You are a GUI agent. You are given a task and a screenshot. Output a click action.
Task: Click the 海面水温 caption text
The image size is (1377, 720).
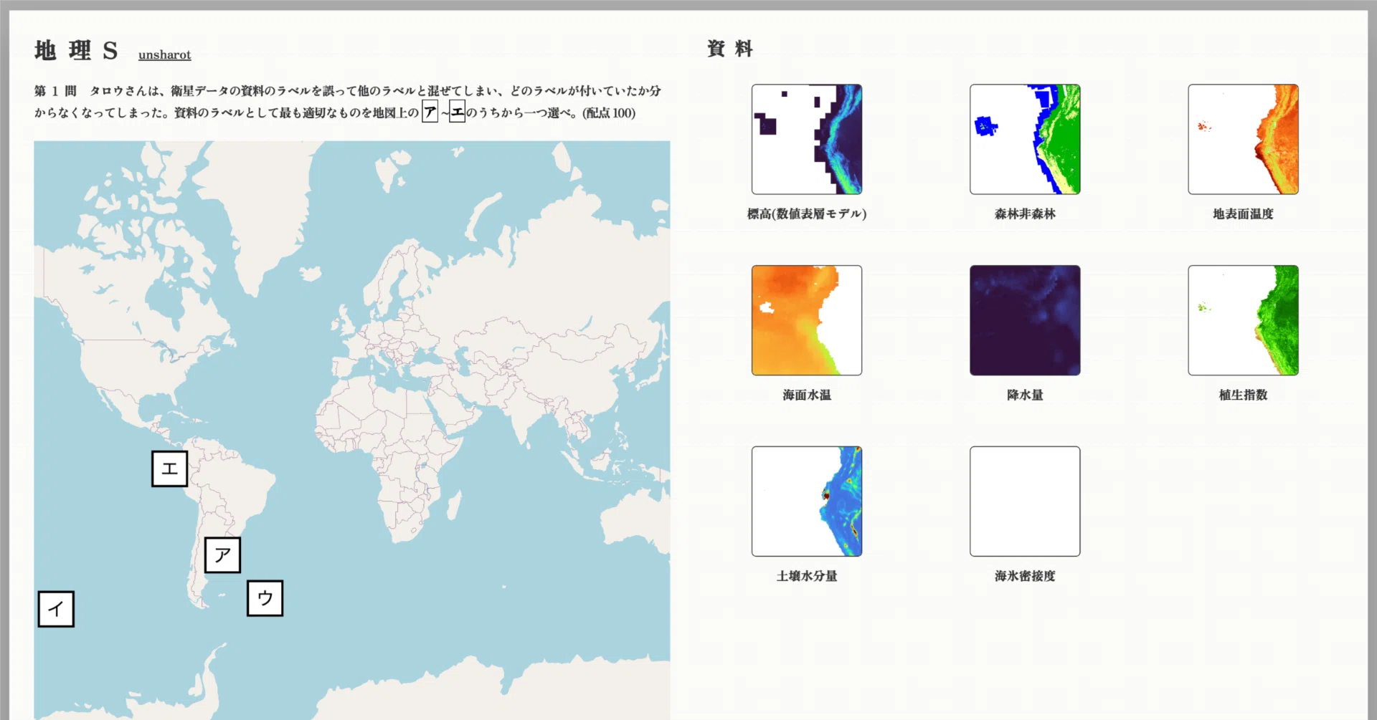coord(807,395)
